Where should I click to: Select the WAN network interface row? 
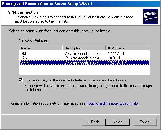[85, 62]
